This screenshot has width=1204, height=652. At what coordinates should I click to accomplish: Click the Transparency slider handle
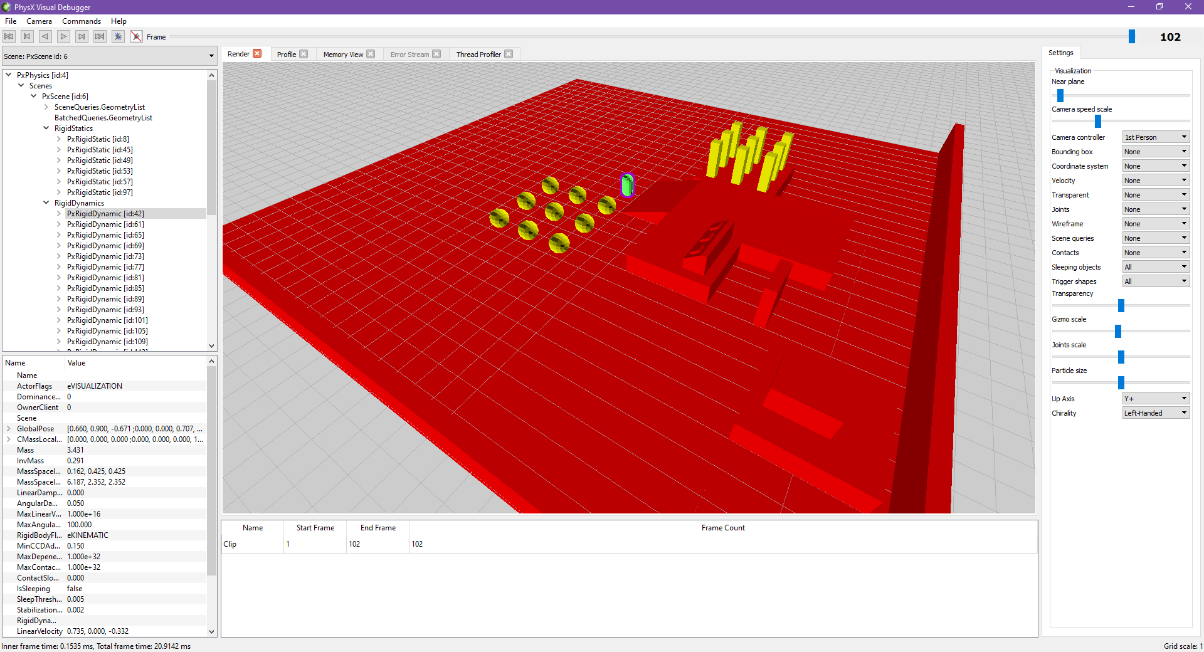tap(1121, 305)
